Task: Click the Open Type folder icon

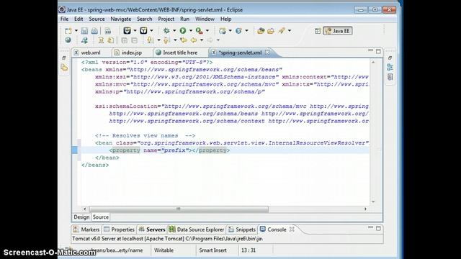Action: [x=261, y=30]
